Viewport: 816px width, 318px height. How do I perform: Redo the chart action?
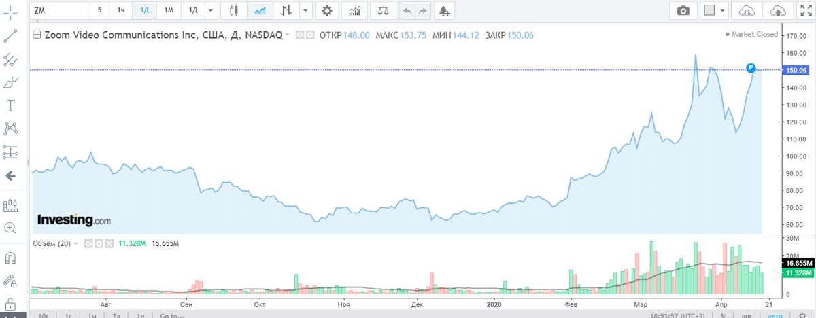pyautogui.click(x=423, y=10)
